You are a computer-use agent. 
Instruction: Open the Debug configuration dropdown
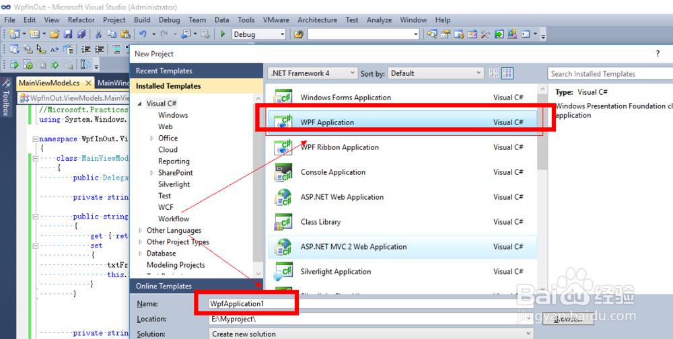tap(259, 34)
